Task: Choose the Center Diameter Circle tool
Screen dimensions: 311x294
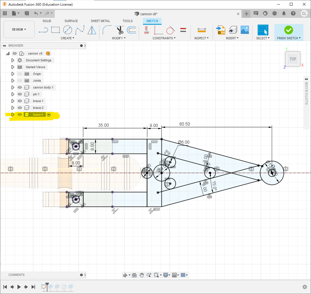Action: click(67, 30)
